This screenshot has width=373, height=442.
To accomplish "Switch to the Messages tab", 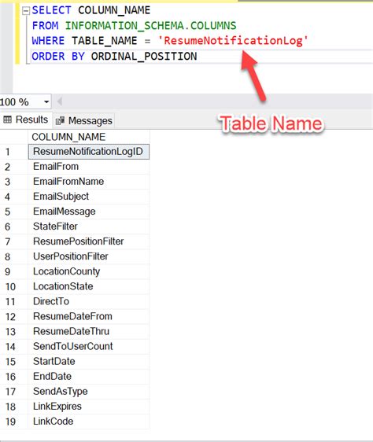I will pyautogui.click(x=83, y=120).
